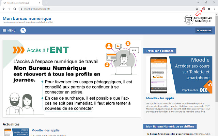The width and height of the screenshot is (218, 136).
Task: Click the Se connecter button
Action: (204, 30)
